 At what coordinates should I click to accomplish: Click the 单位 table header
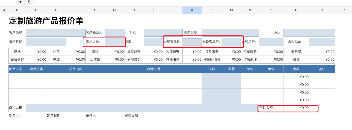tap(250, 69)
